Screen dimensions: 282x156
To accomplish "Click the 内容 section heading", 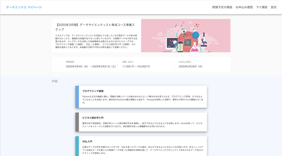I will pos(55,81).
